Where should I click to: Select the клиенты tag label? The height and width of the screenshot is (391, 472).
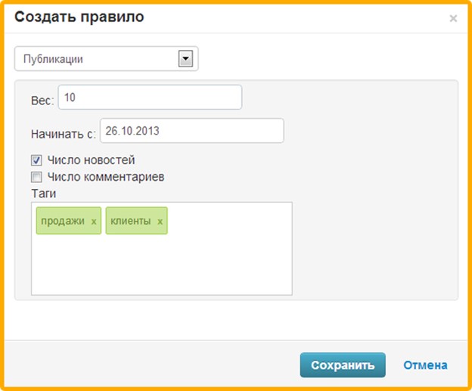click(x=130, y=221)
